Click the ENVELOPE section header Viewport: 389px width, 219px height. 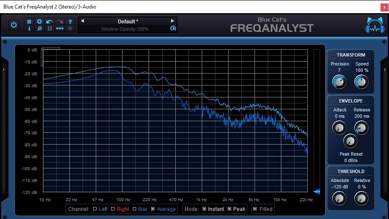(351, 101)
